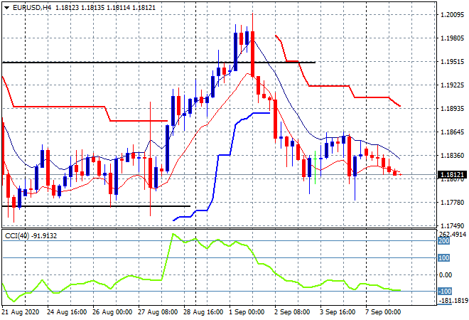Click the 21 Aug 2020 date label
This screenshot has height=320, width=469.
pos(21,312)
